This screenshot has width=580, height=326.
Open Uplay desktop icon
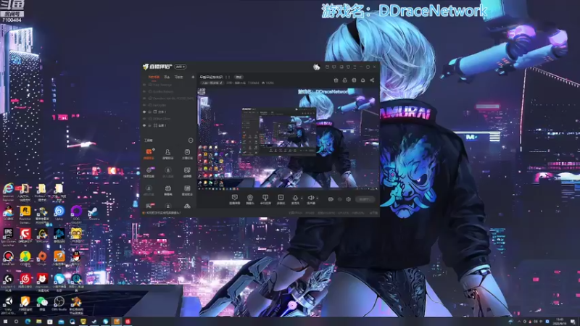pyautogui.click(x=59, y=212)
